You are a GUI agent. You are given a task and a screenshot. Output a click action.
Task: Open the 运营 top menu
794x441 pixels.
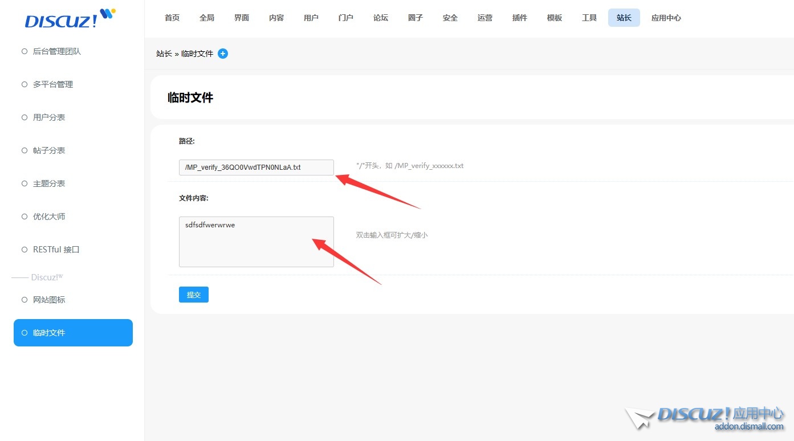click(x=485, y=18)
